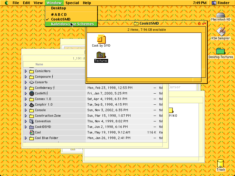235x176 pixels.
Task: Select the Confederacy ƒ folder icon
Action: (x=31, y=88)
